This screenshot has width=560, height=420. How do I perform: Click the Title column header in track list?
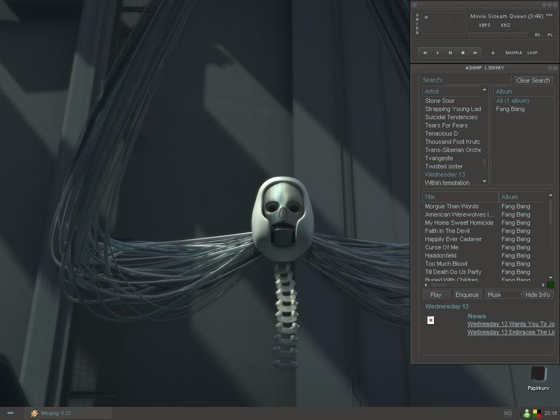pos(460,197)
